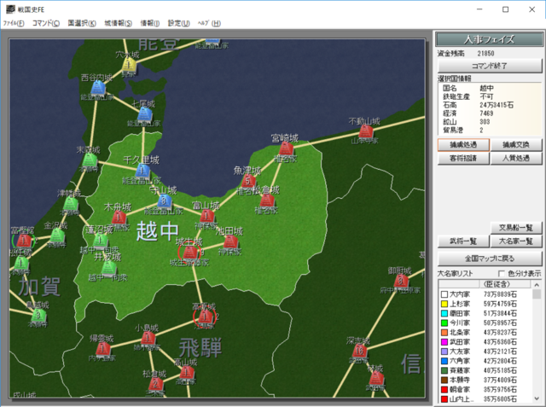546x407 pixels.
Task: Open the ファイル(F) menu
Action: tap(14, 23)
